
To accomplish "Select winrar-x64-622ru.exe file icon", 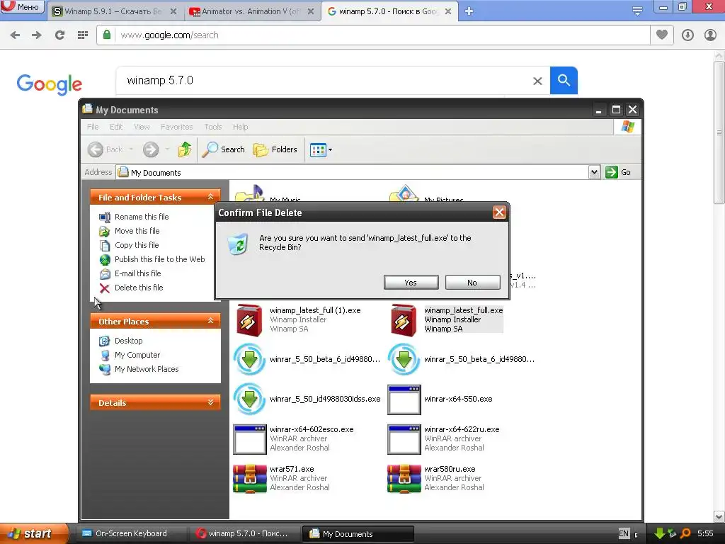I will (x=404, y=438).
